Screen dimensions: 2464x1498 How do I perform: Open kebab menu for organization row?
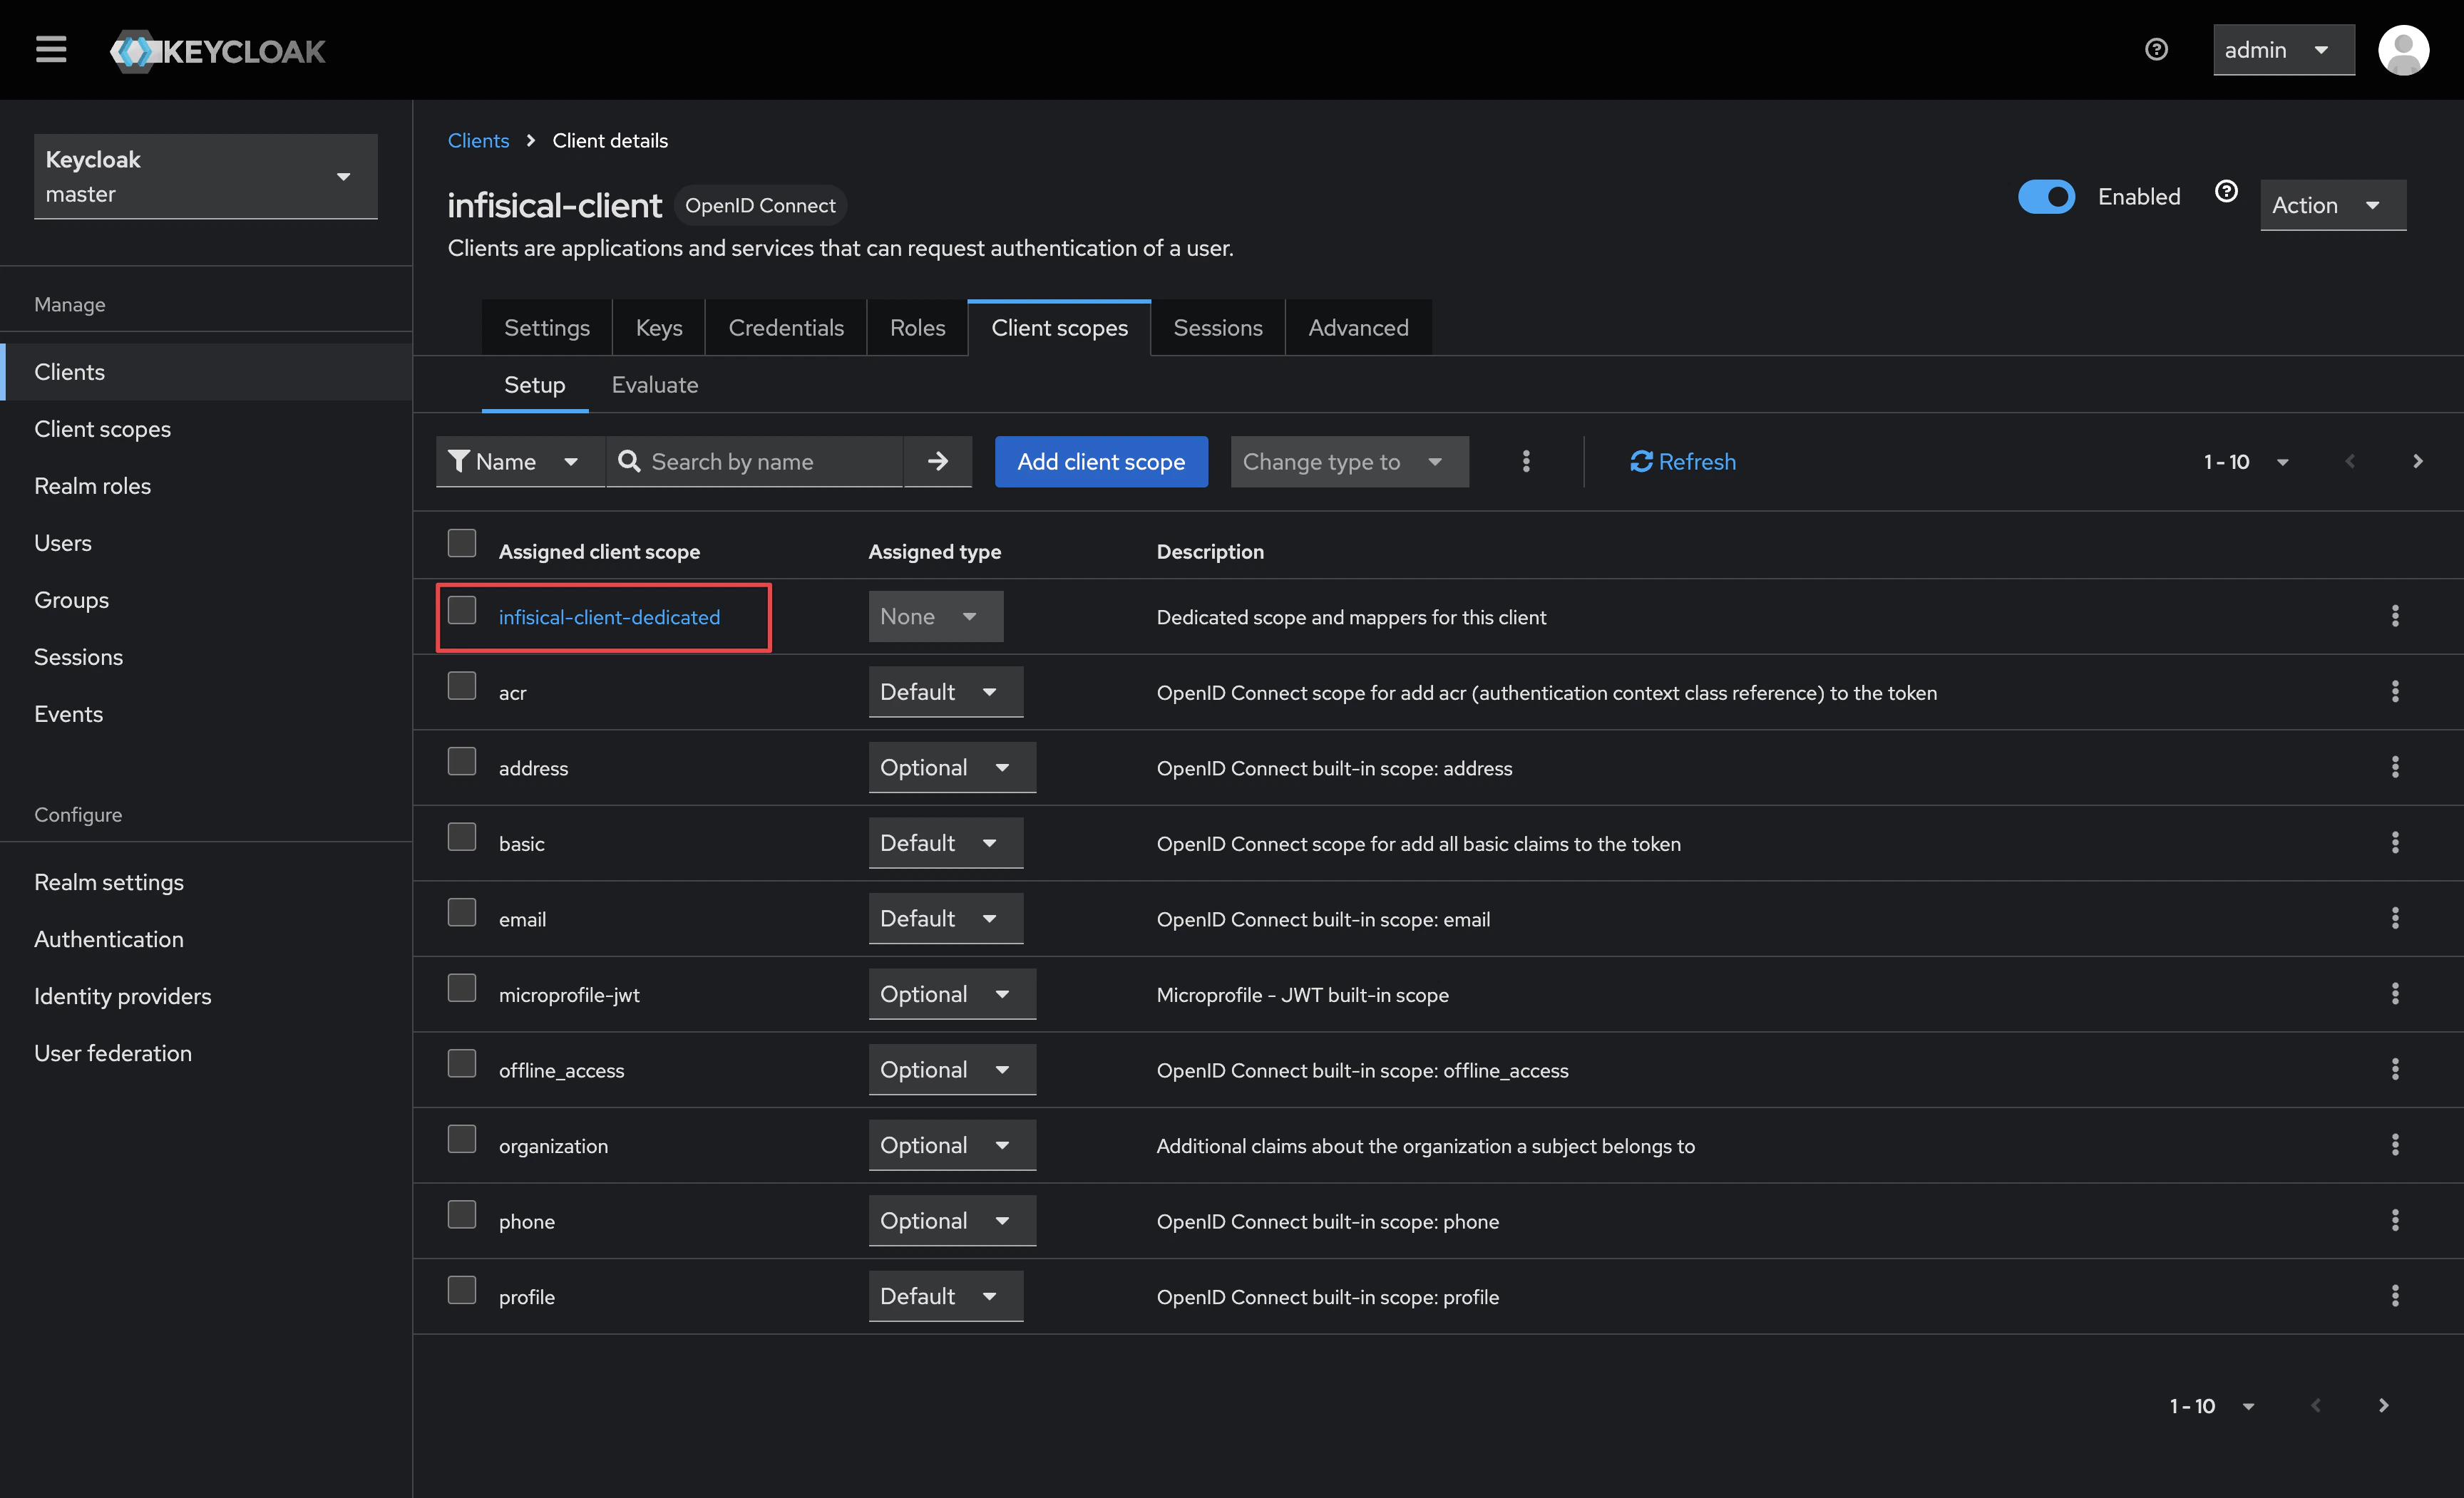[2395, 1145]
